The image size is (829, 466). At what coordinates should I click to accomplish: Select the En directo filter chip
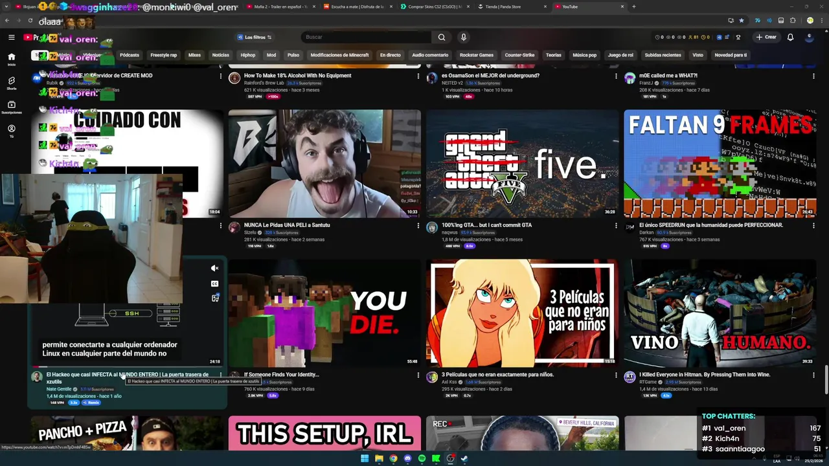(390, 55)
